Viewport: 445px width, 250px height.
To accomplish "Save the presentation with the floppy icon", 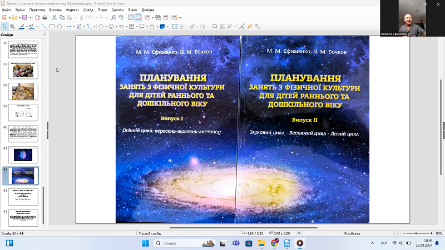I will (x=25, y=18).
